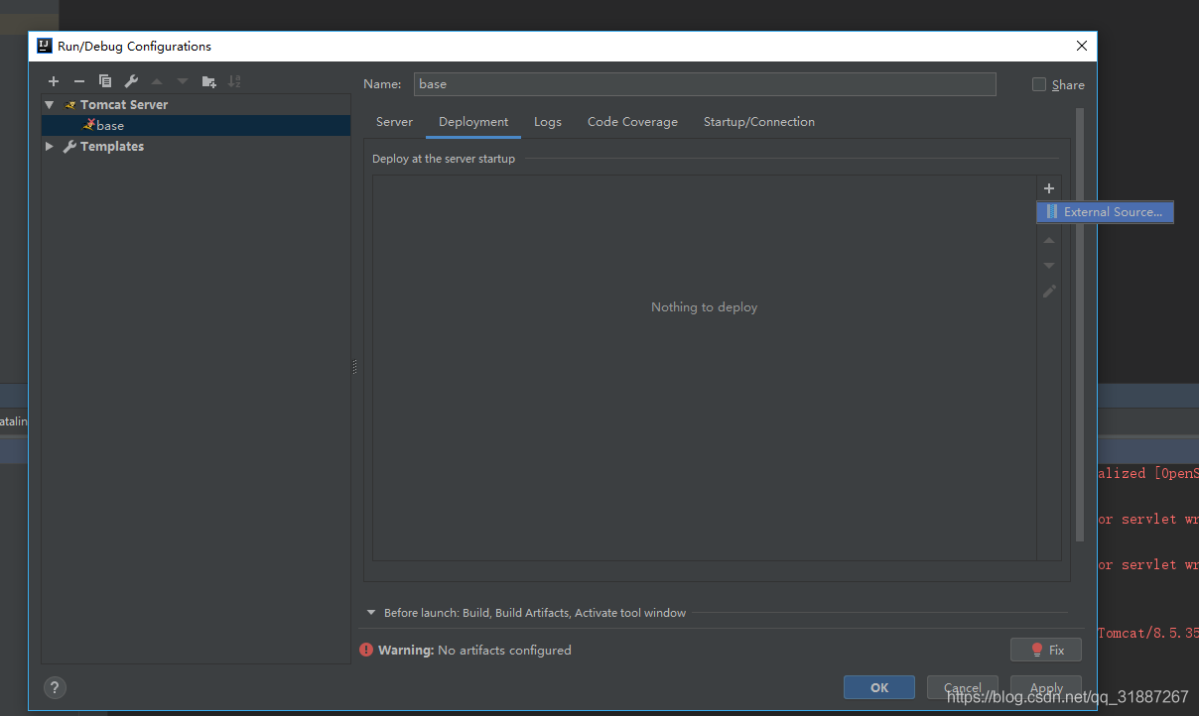1199x716 pixels.
Task: Click the configuration panel vertical scrollbar
Action: point(1080,325)
